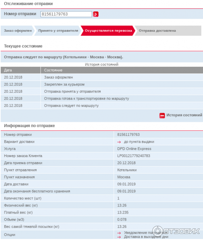Click the arrow icon beside 'Уведомление получателя'
Viewport: 203px width, 240px height.
coord(119,233)
